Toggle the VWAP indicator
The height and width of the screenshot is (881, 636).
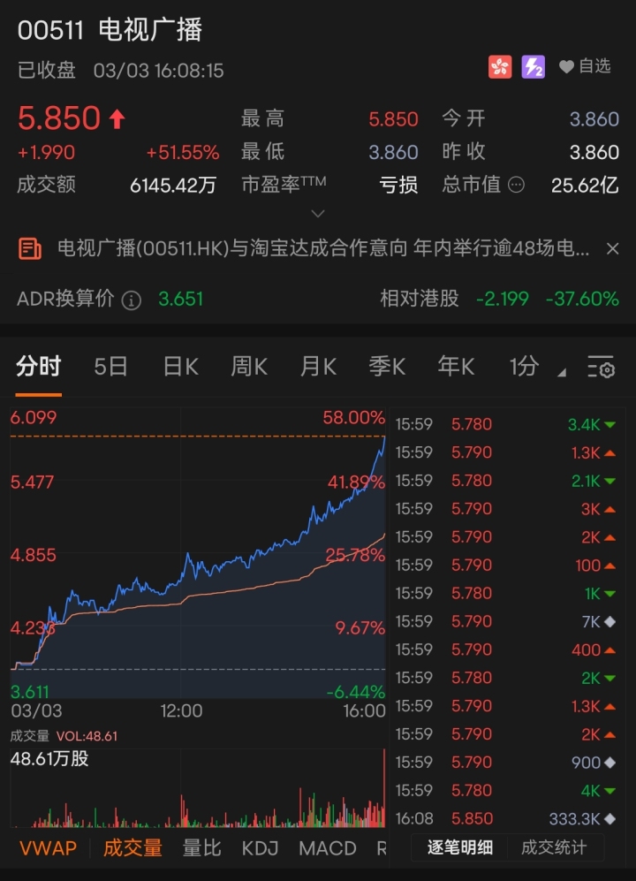click(49, 848)
